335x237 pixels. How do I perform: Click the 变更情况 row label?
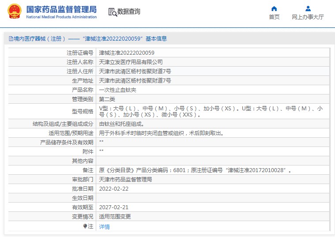click(83, 217)
